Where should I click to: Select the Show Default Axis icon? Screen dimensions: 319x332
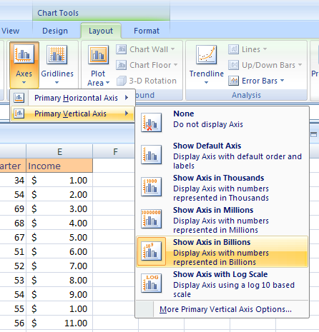151,155
